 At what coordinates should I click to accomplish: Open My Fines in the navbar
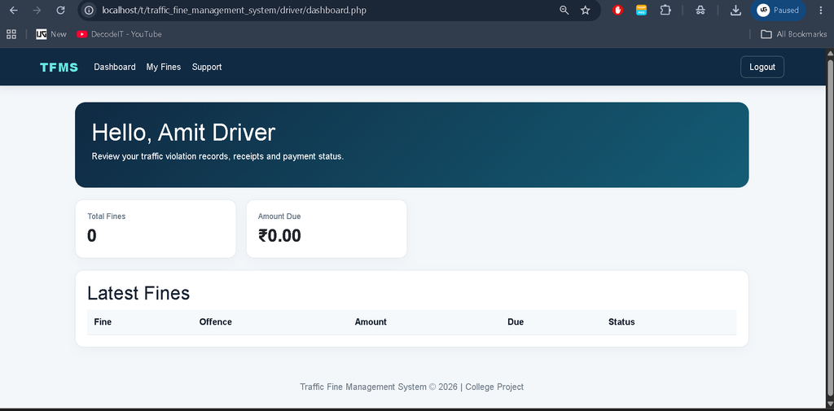pos(163,67)
